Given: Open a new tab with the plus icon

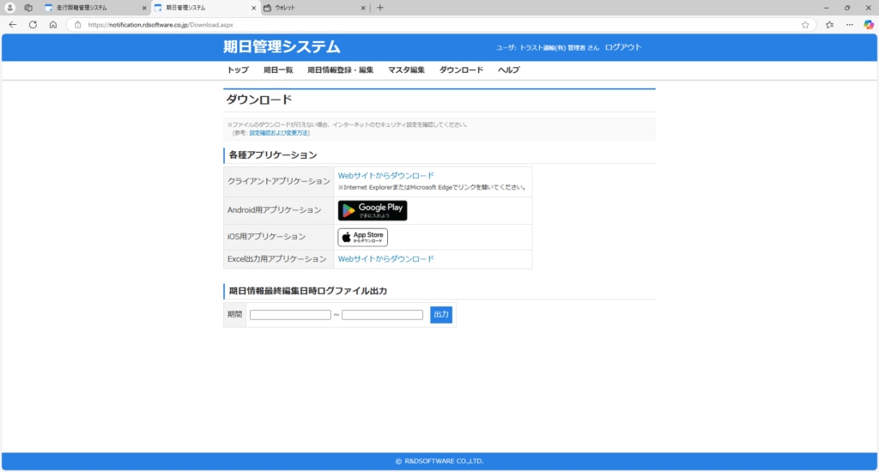Looking at the screenshot, I should [380, 8].
